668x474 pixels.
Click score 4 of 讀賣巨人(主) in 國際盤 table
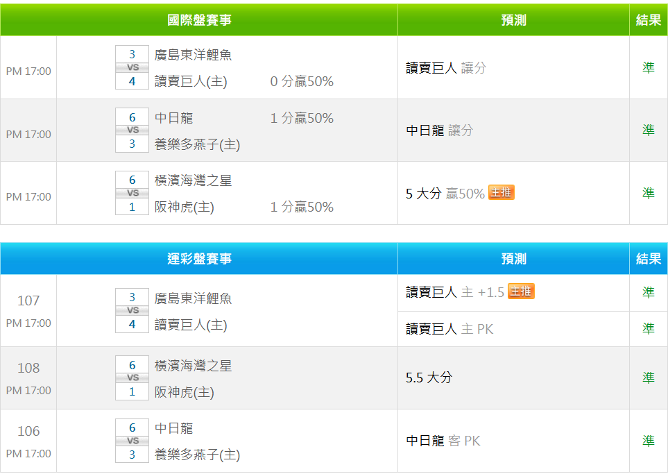coord(132,81)
